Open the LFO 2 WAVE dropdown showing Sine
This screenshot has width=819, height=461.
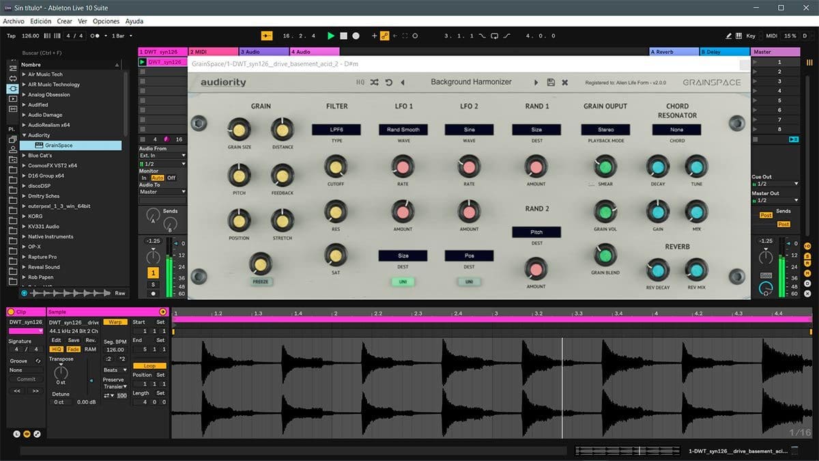pyautogui.click(x=469, y=129)
